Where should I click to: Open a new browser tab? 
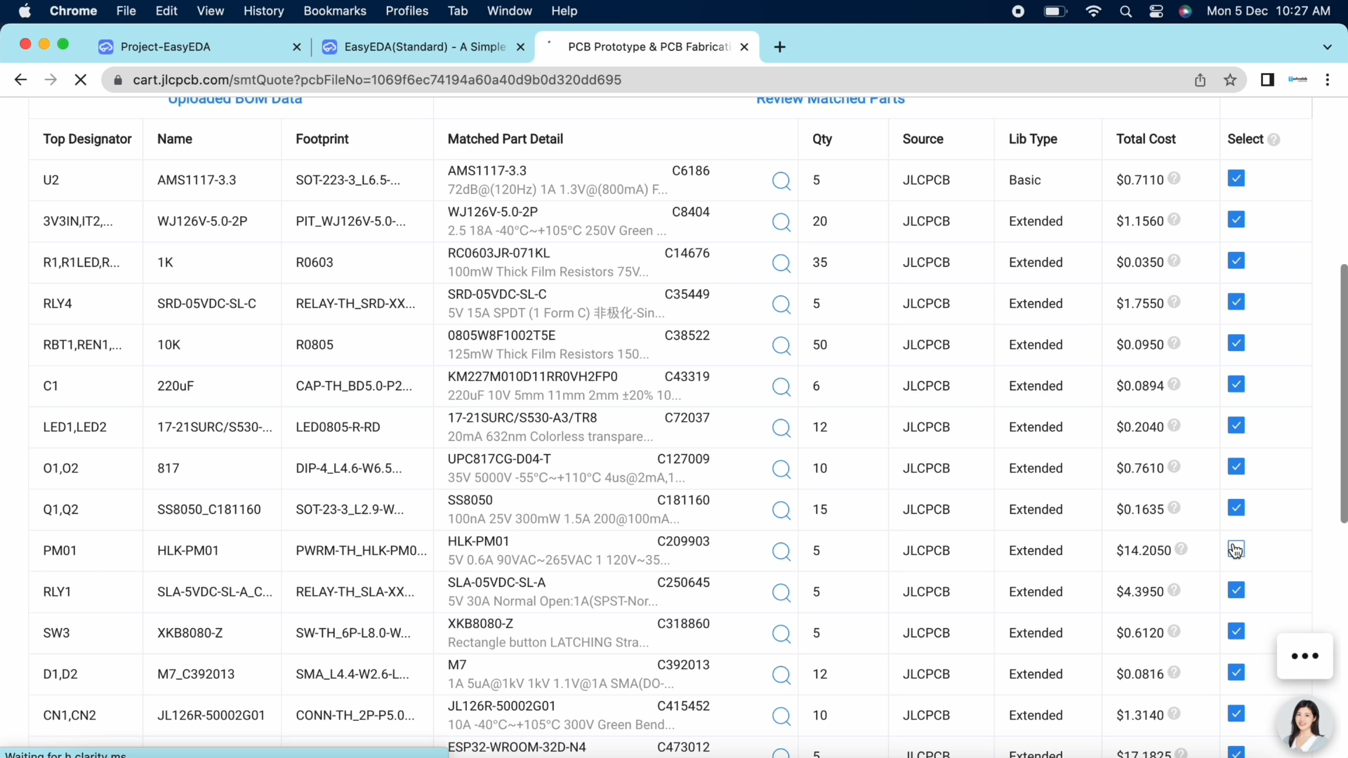779,47
